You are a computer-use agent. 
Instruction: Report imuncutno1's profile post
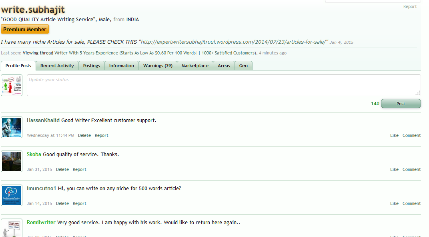[79, 203]
